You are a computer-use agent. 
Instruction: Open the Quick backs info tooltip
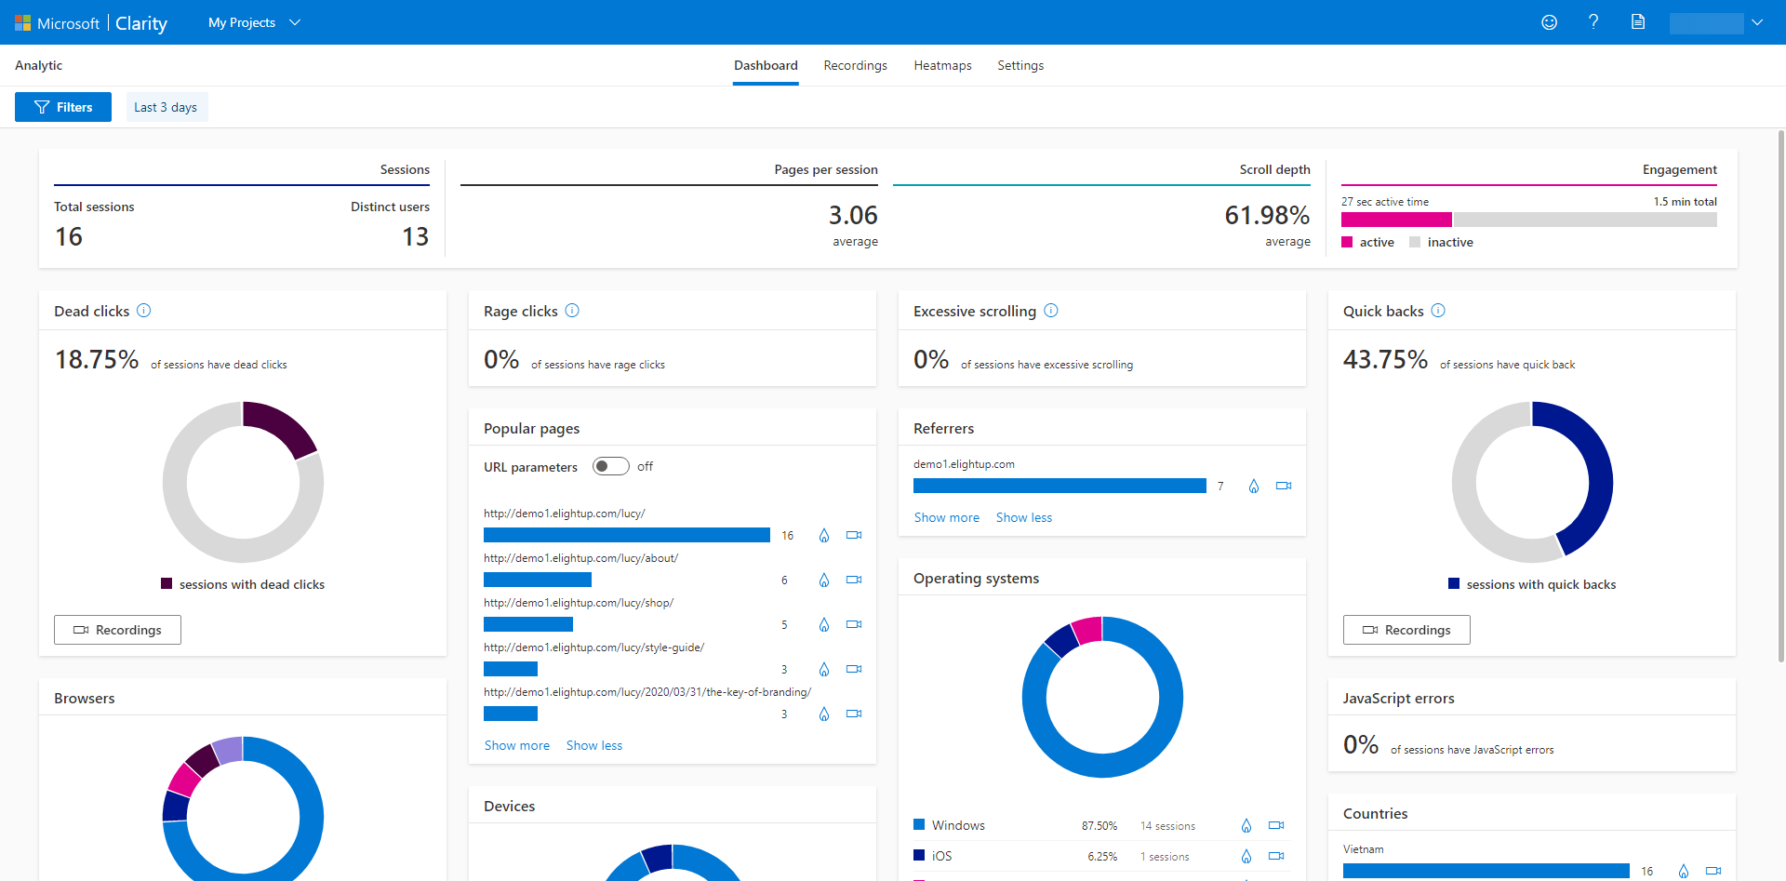tap(1439, 311)
